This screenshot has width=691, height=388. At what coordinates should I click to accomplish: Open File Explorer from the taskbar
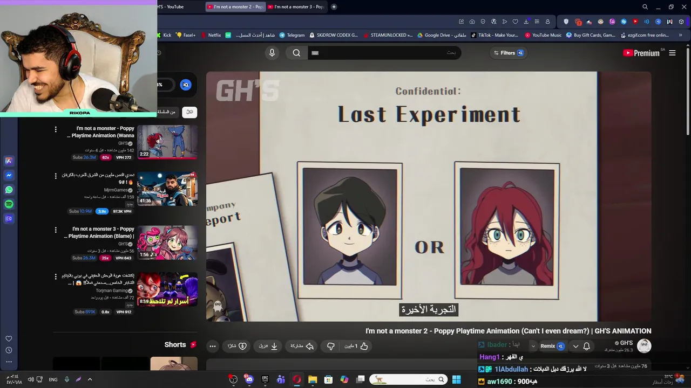click(x=313, y=379)
